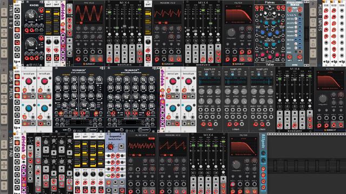This screenshot has height=194, width=346.
Task: Click left arrow above top-row FILTER display
Action: (x=227, y=6)
